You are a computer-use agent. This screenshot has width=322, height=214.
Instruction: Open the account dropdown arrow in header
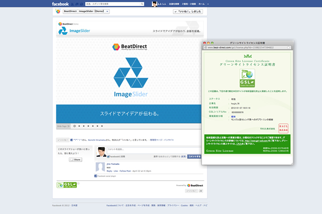[x=206, y=4]
